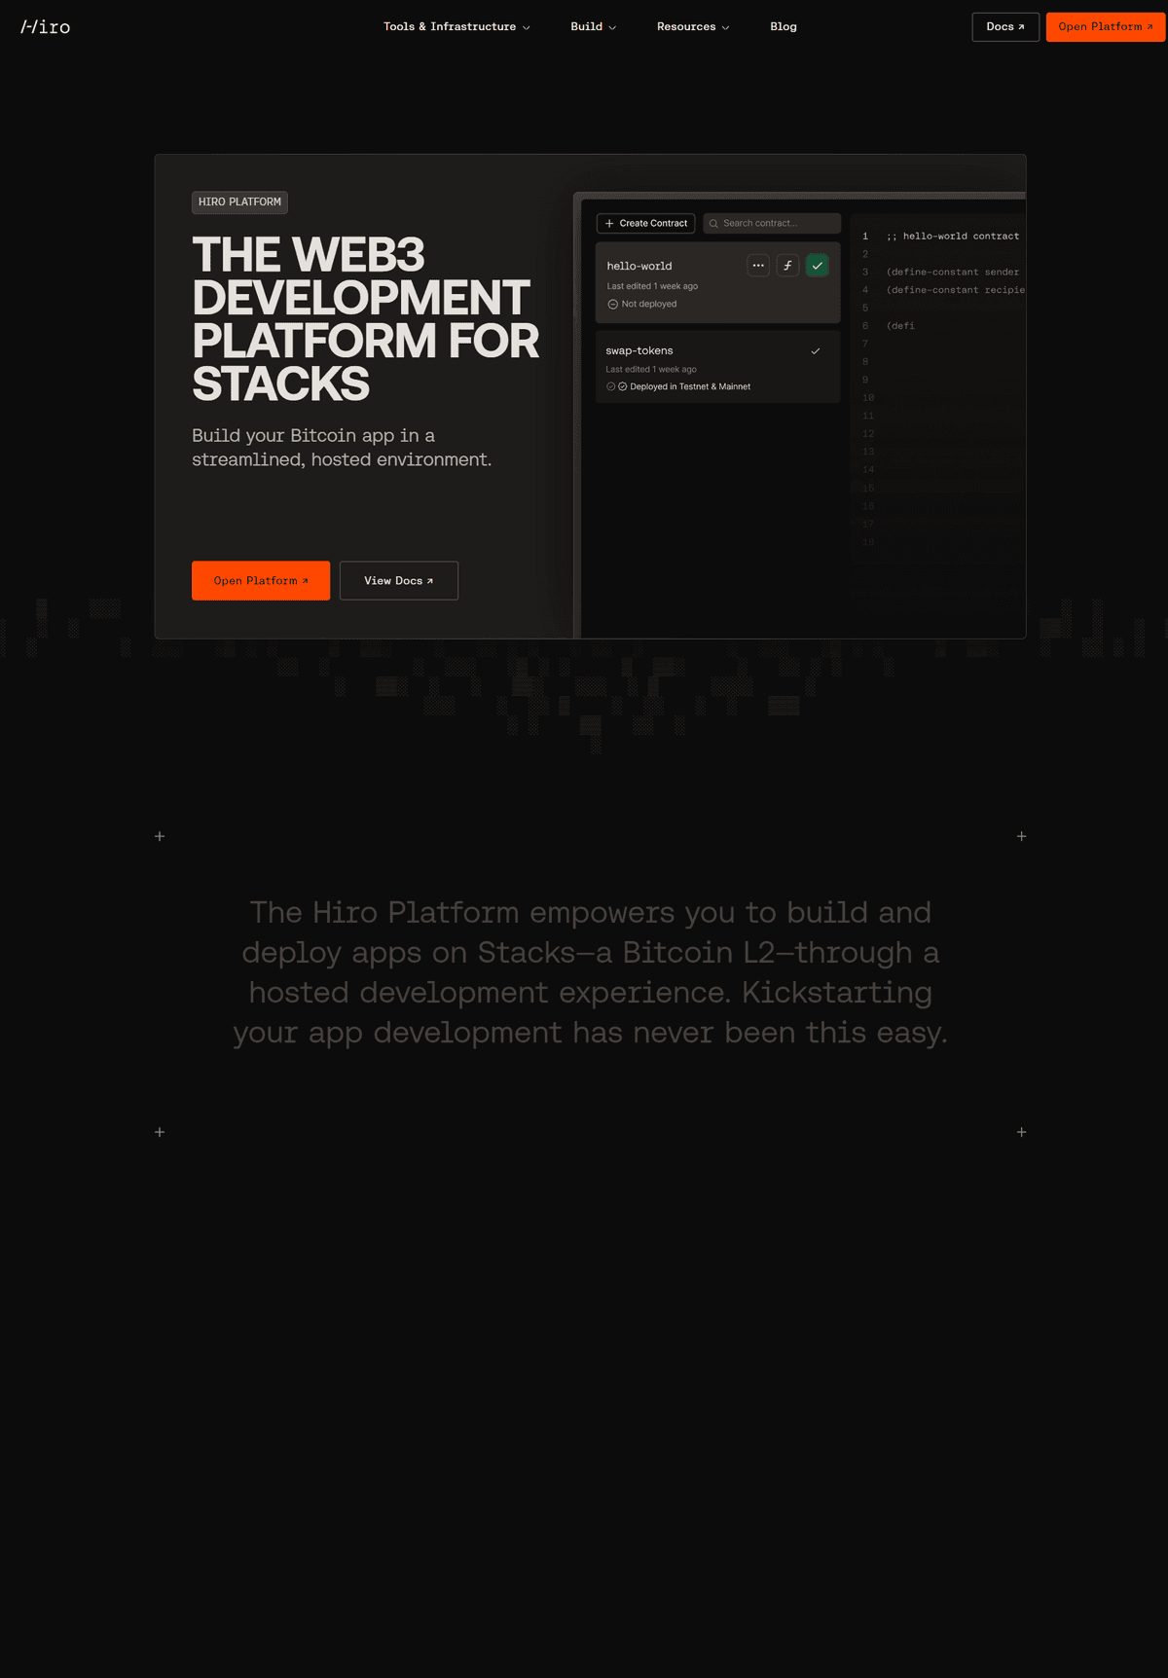The width and height of the screenshot is (1168, 1678).
Task: Click the "Last edited 1 week ago" under swap-tokens
Action: coord(651,369)
